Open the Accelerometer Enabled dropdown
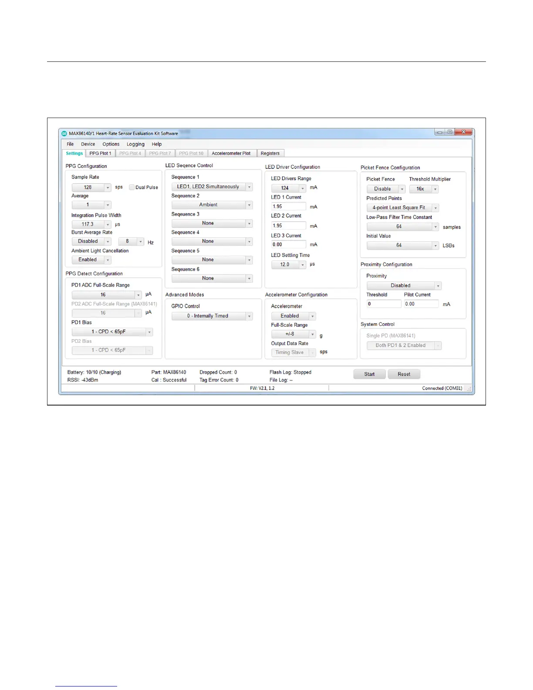Viewport: 533px width, 690px height. 293,316
